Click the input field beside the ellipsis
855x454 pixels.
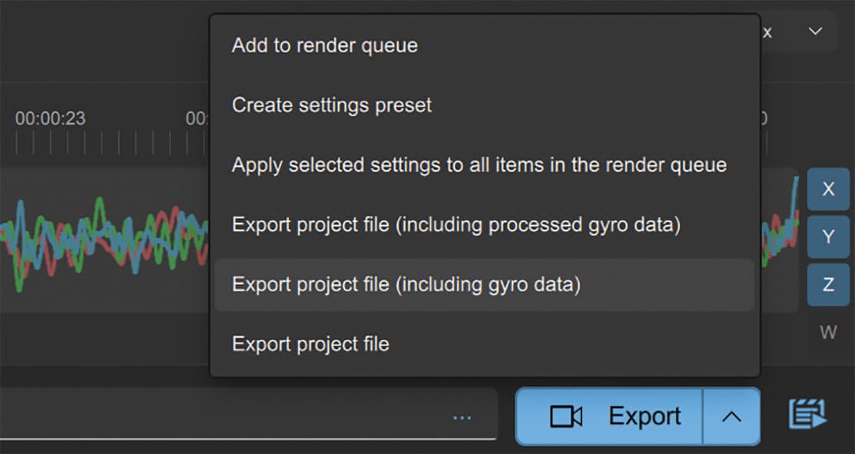230,416
